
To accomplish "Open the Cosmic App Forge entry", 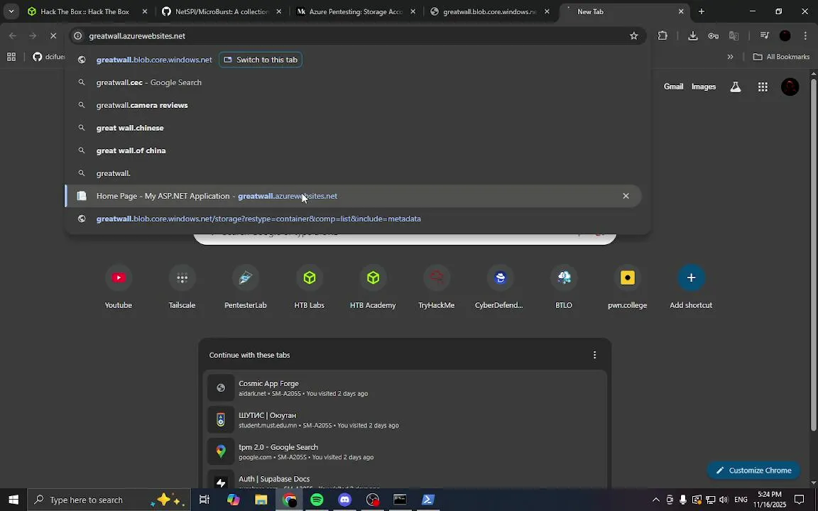I will pyautogui.click(x=405, y=388).
